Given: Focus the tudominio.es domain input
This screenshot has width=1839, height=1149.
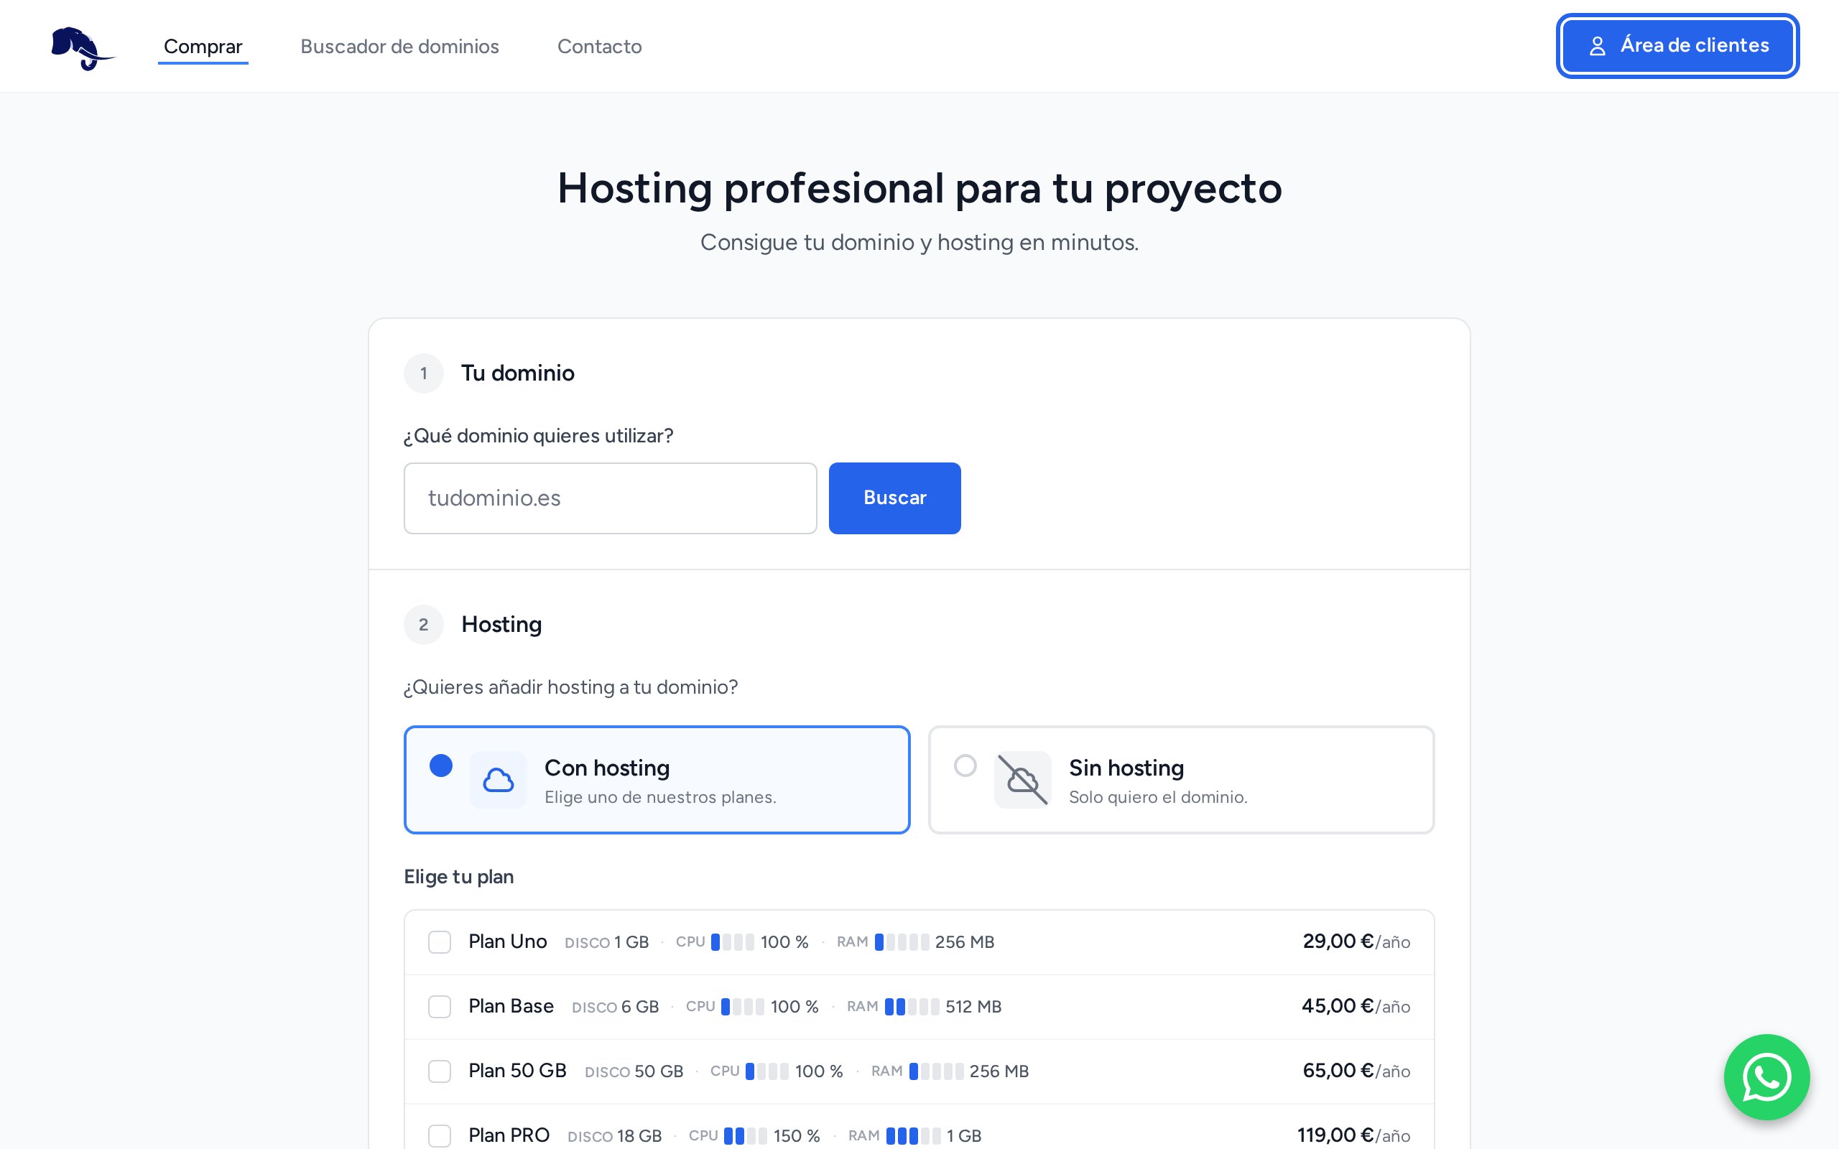Looking at the screenshot, I should tap(610, 498).
